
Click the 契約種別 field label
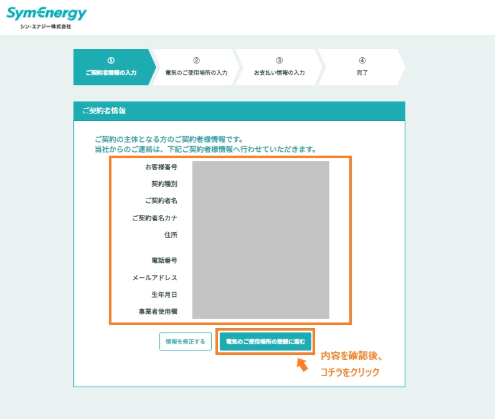[164, 184]
